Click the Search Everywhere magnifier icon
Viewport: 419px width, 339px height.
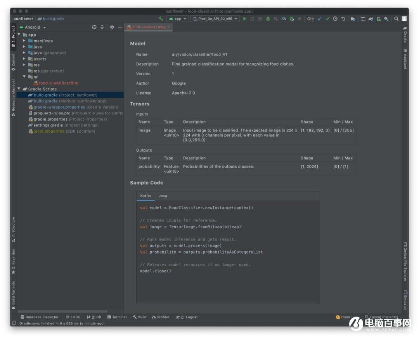(396, 19)
